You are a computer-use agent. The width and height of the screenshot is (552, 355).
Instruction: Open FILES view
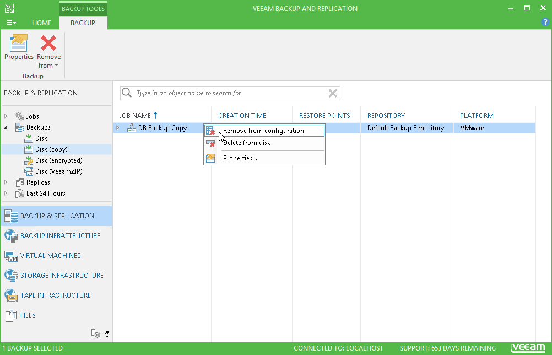(x=57, y=315)
